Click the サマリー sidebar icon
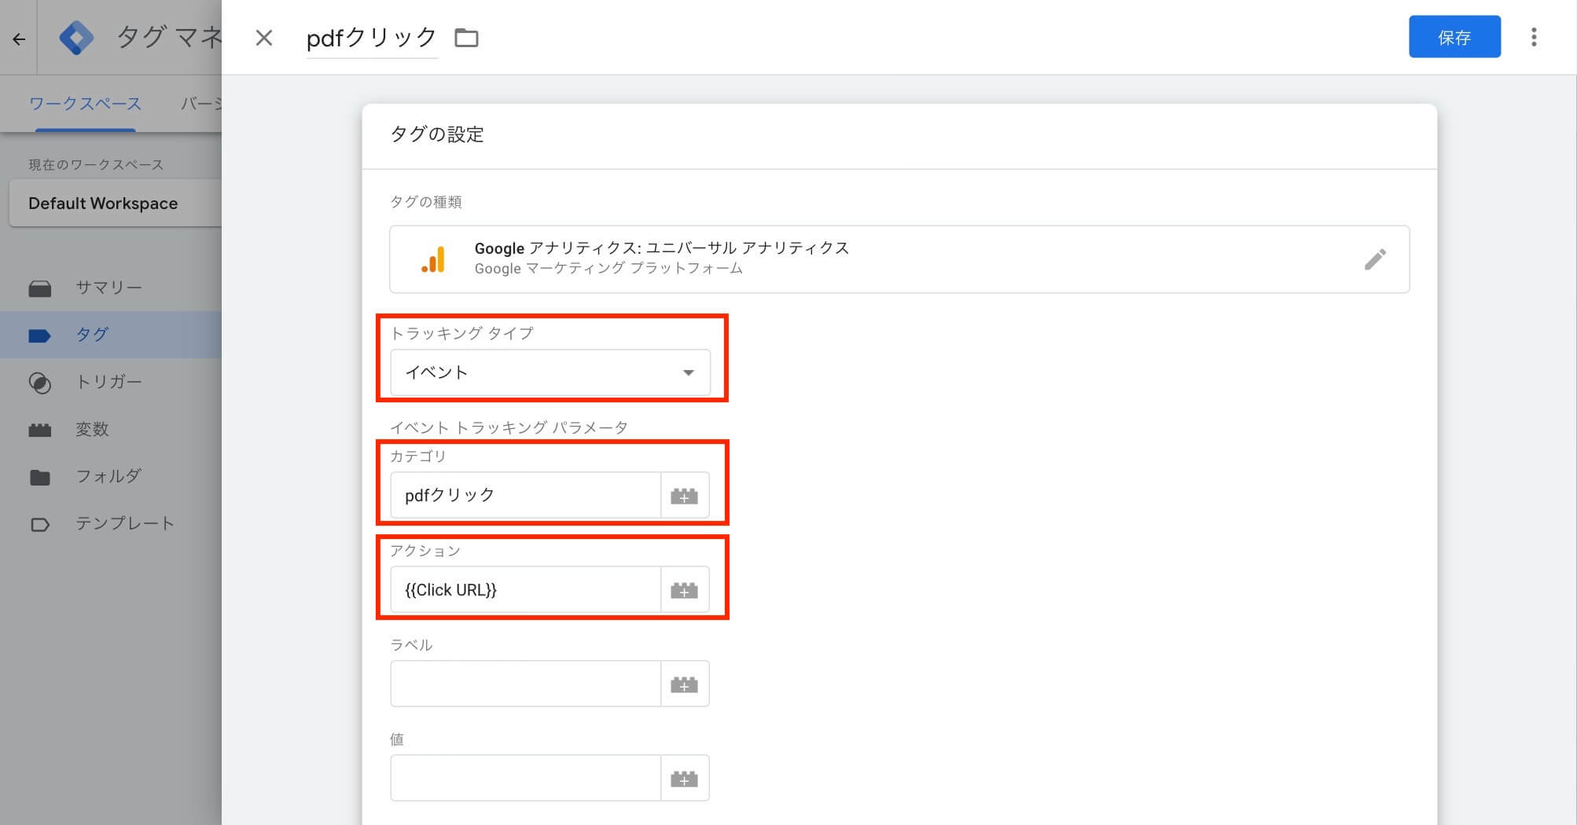The image size is (1577, 825). pos(40,288)
